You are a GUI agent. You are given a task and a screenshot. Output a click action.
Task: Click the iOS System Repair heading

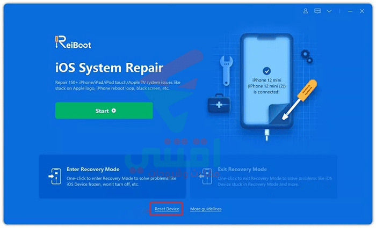click(110, 68)
